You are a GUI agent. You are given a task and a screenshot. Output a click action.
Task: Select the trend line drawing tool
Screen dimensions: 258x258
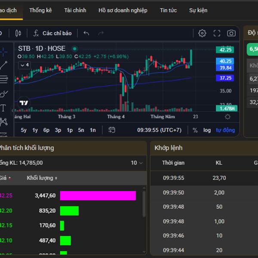[3, 65]
